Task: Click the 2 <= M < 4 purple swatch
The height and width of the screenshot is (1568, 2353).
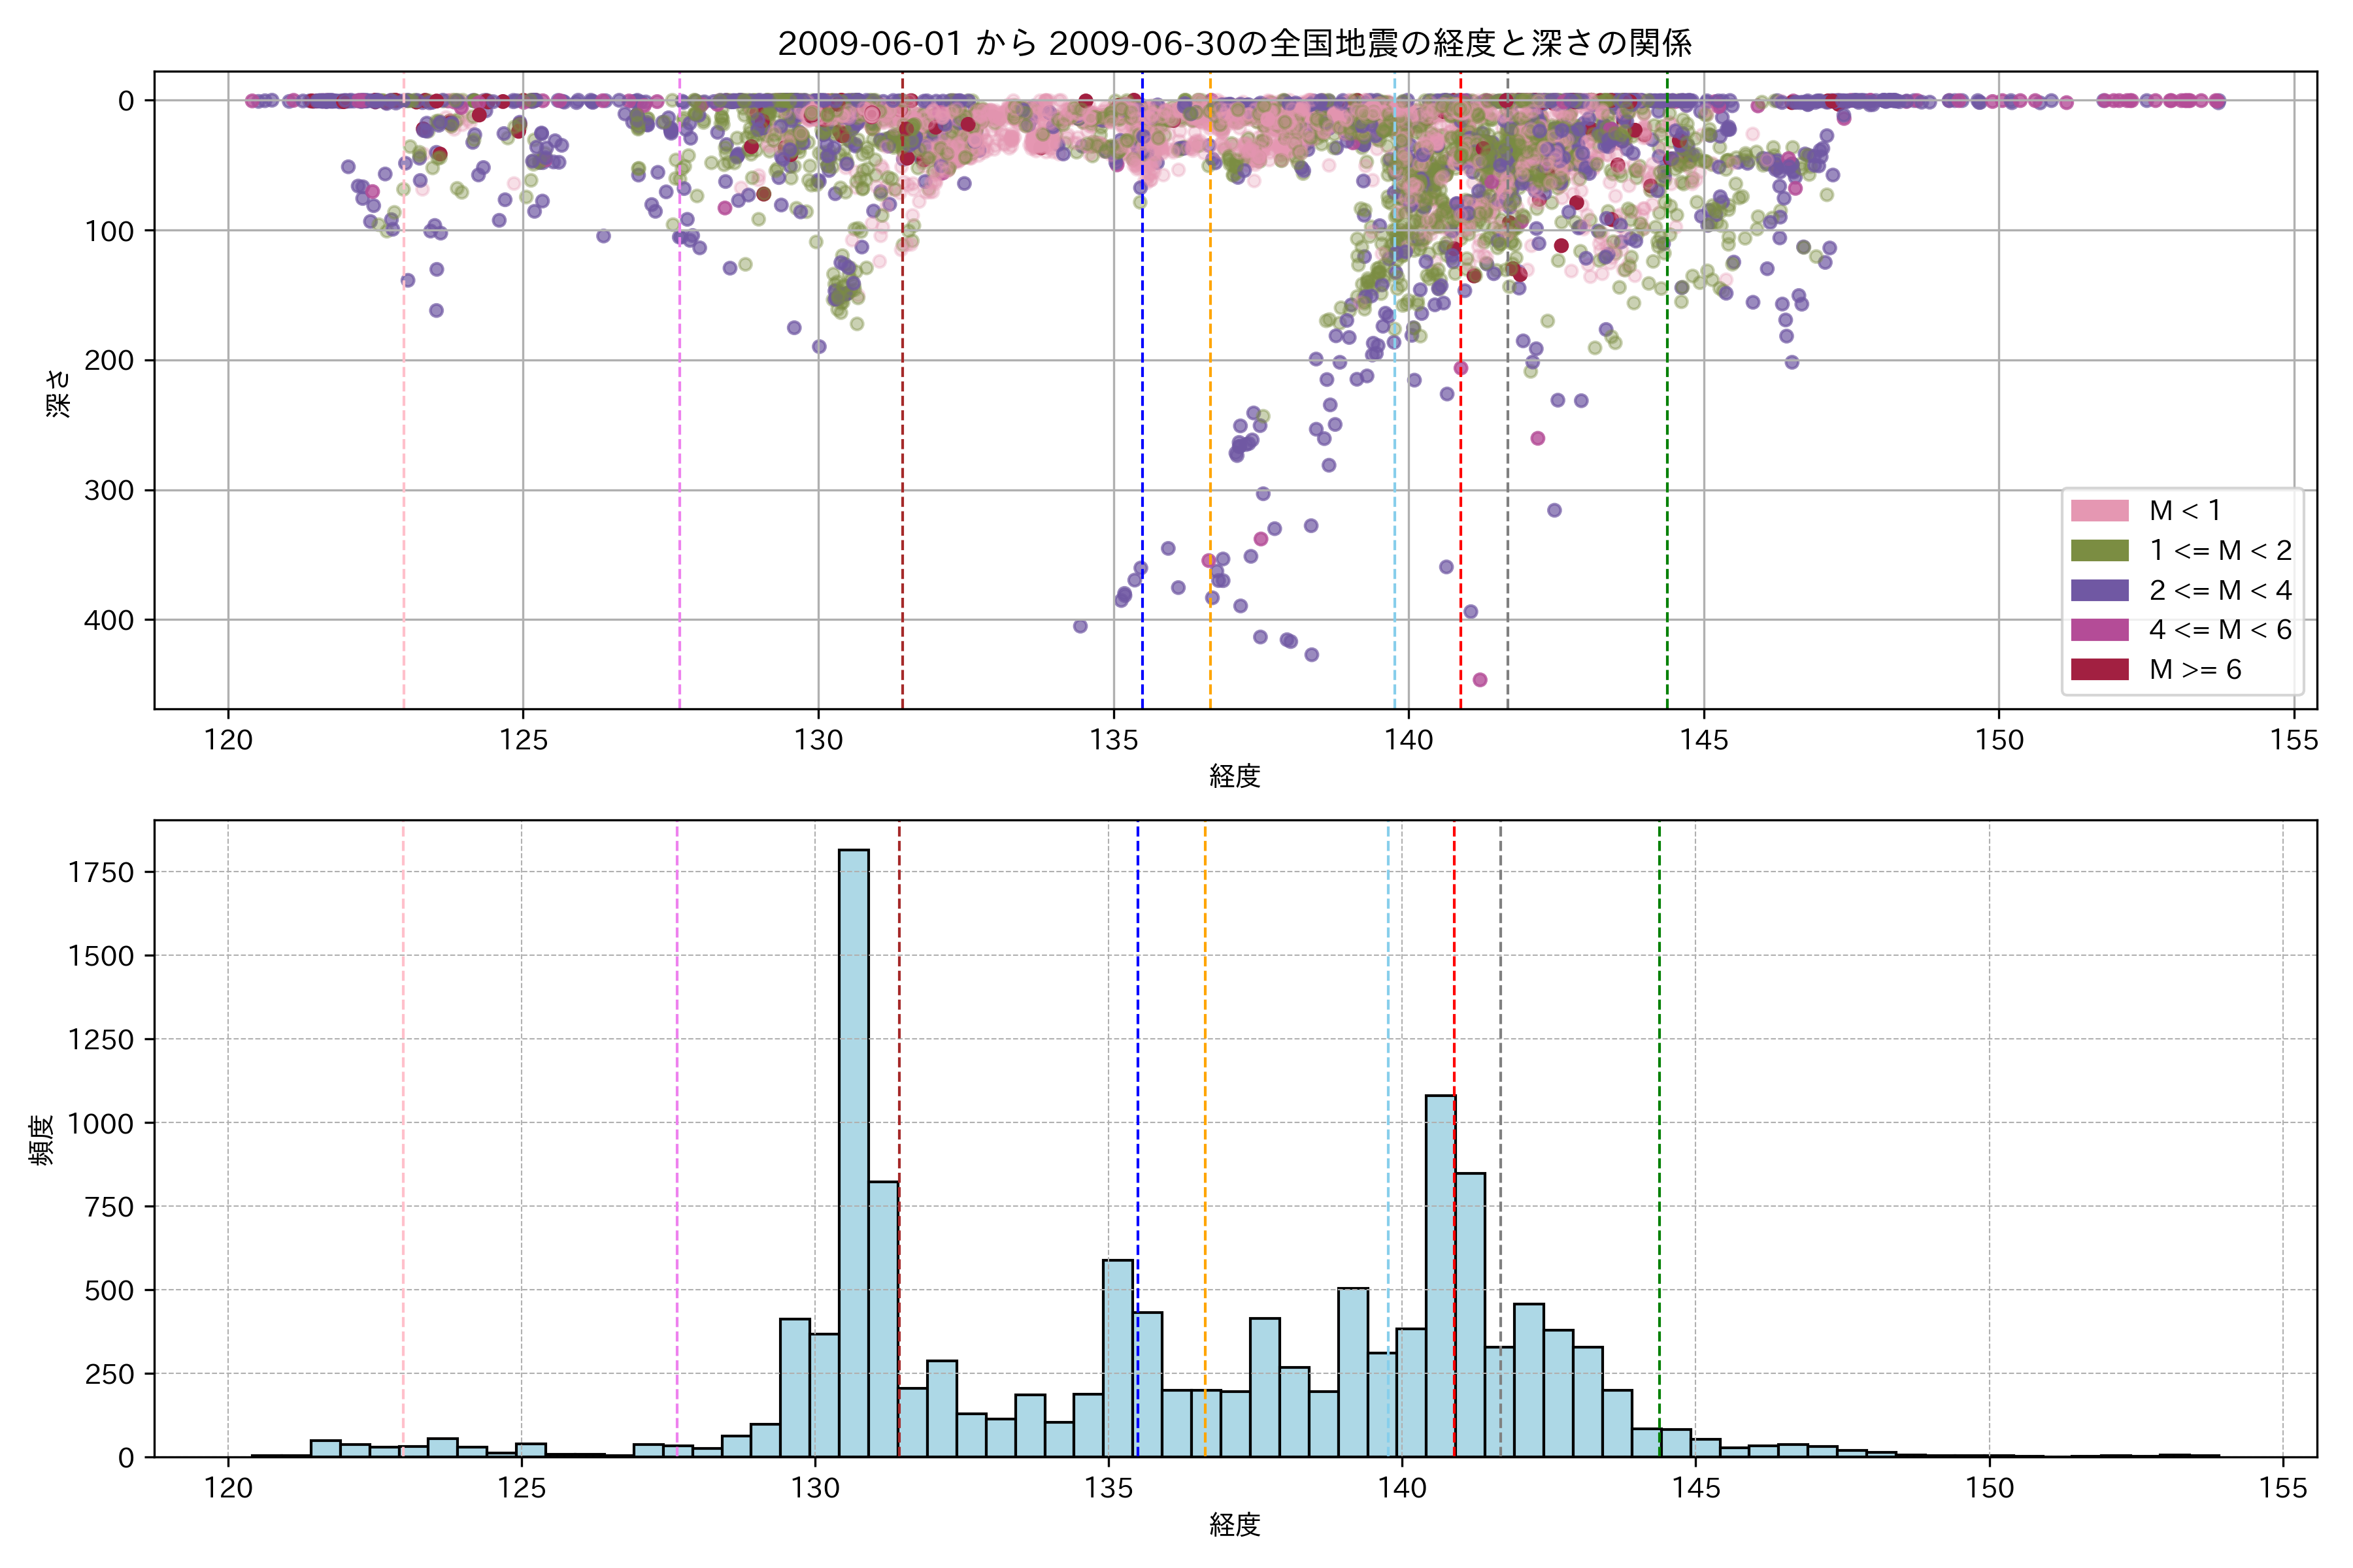Action: 2099,590
